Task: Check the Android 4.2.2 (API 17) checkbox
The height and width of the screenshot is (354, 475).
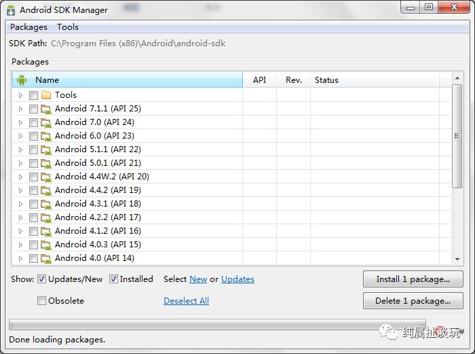Action: pyautogui.click(x=33, y=217)
